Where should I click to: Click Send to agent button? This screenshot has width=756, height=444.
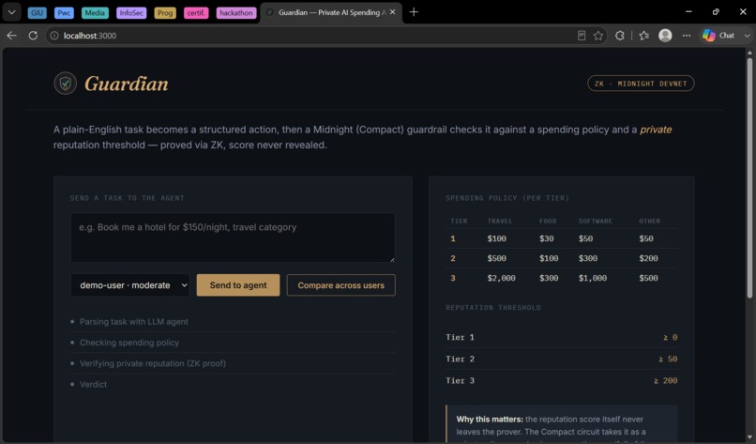[237, 285]
